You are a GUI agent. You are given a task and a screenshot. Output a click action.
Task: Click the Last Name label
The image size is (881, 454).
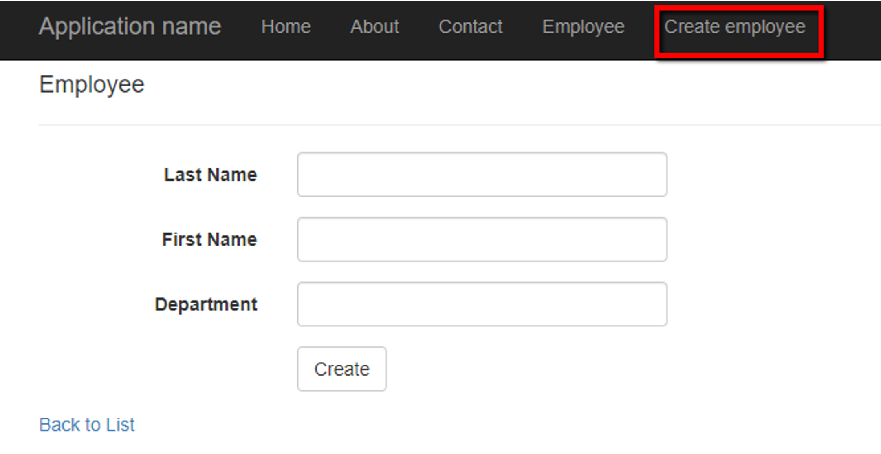(x=210, y=175)
